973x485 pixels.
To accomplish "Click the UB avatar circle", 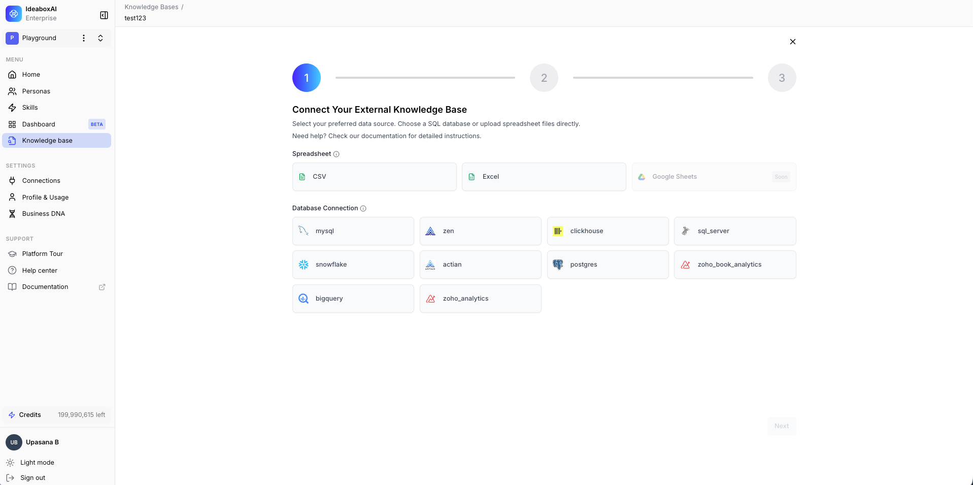I will pos(14,442).
